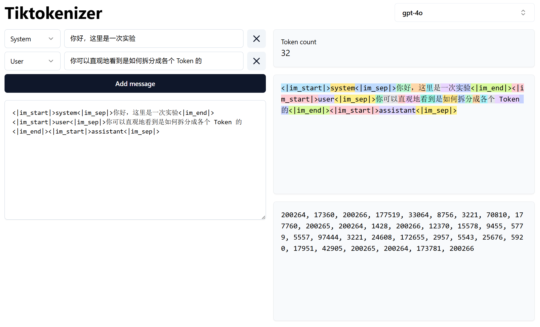Click the user message text input
The height and width of the screenshot is (327, 540).
click(x=154, y=61)
